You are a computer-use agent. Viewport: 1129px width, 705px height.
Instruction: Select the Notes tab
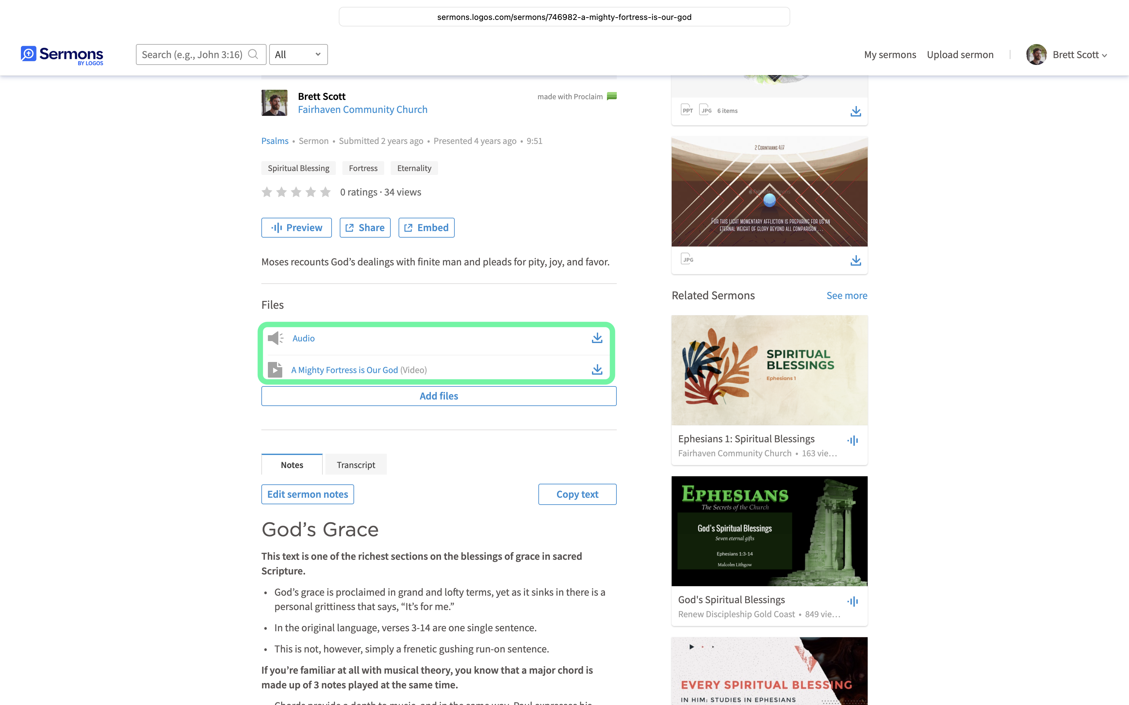pyautogui.click(x=292, y=464)
